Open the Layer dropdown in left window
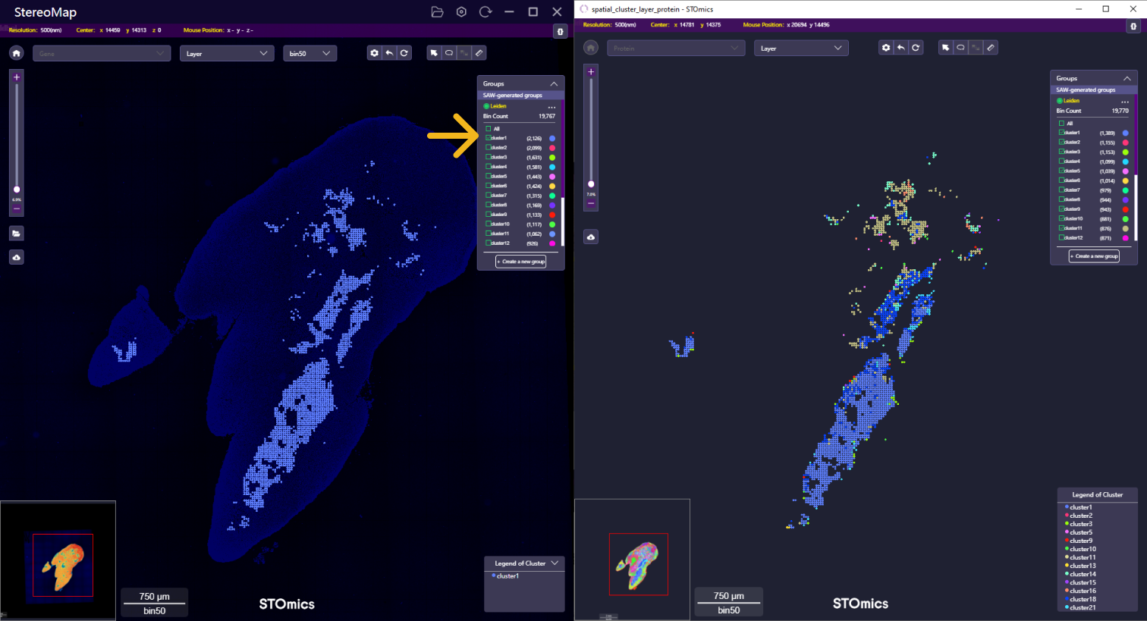1147x621 pixels. pyautogui.click(x=226, y=54)
